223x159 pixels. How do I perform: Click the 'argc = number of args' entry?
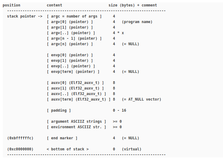(x=74, y=16)
